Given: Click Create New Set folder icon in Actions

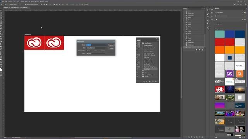Looking at the screenshot, I should 150,81.
